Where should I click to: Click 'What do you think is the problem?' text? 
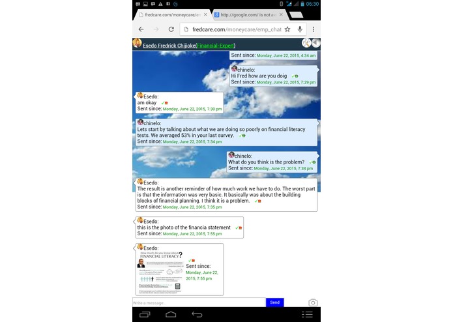(x=267, y=162)
